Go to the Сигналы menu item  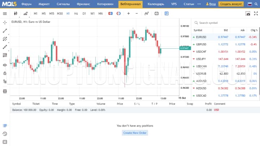[63, 4]
